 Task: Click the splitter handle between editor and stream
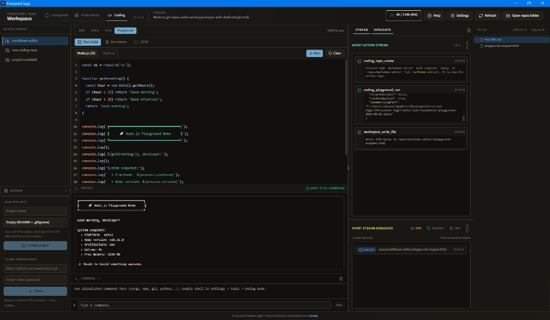(x=348, y=168)
